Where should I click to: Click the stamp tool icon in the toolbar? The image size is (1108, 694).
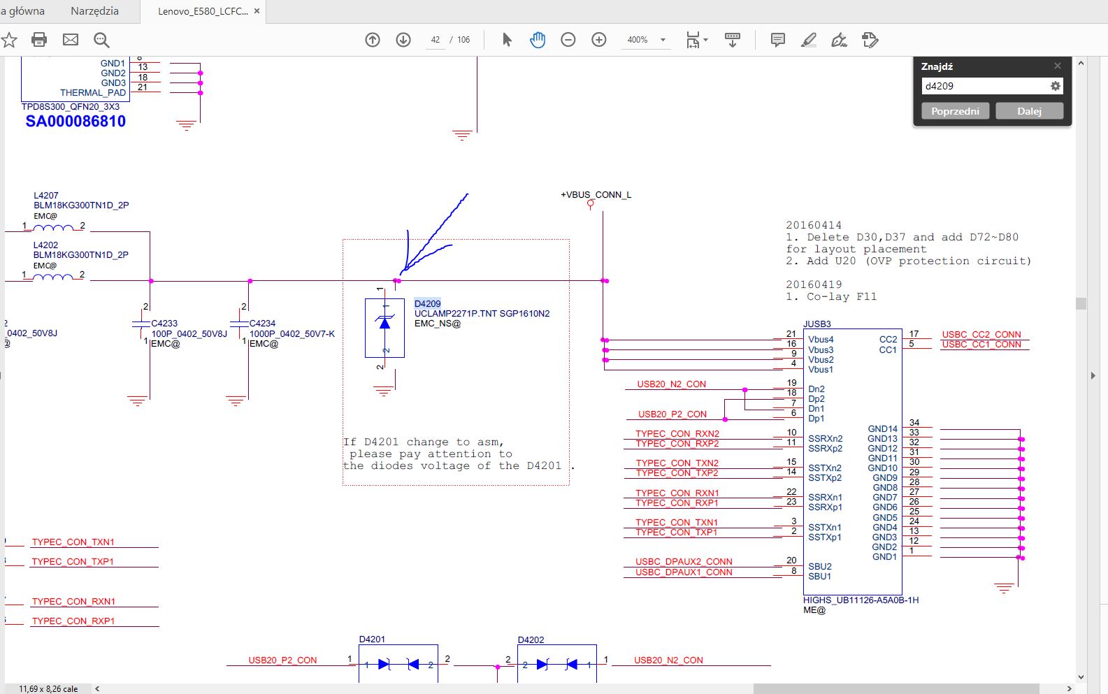coord(870,40)
